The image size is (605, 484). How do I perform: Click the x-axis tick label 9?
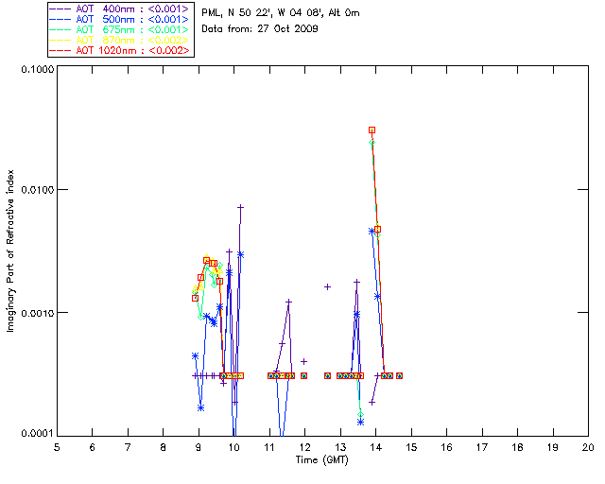[199, 448]
